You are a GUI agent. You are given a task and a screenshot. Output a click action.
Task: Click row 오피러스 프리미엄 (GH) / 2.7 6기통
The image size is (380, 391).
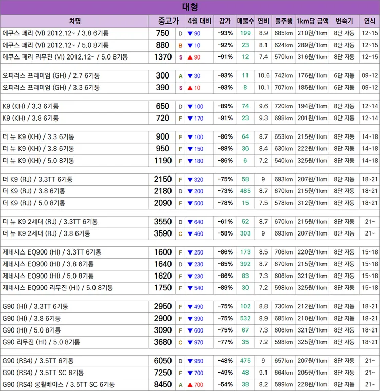point(190,76)
